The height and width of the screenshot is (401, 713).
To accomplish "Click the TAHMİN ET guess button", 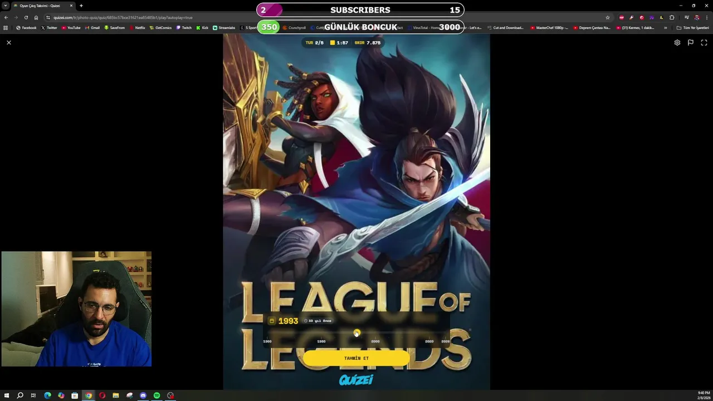I will click(x=356, y=358).
